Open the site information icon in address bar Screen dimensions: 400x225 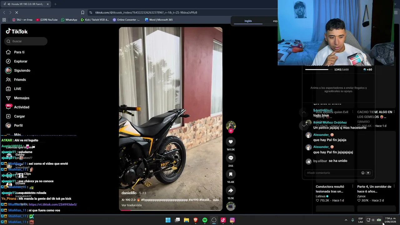click(x=91, y=12)
